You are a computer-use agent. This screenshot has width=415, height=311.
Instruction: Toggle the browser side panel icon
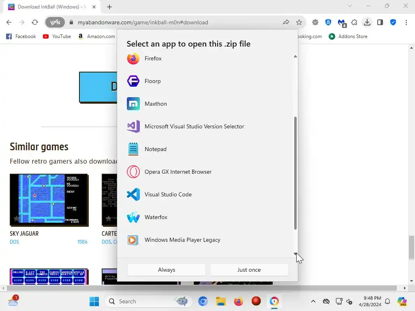tap(380, 22)
